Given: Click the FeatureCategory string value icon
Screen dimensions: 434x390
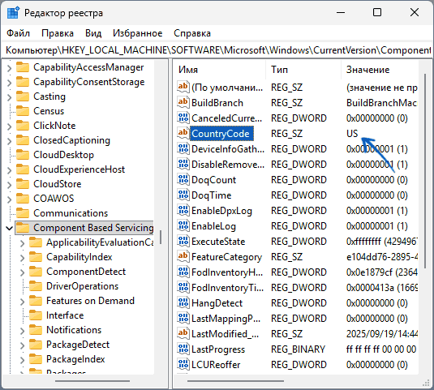Looking at the screenshot, I should (x=183, y=257).
